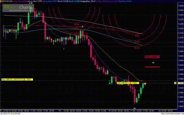Click the wave label ii

pyautogui.click(x=83, y=27)
